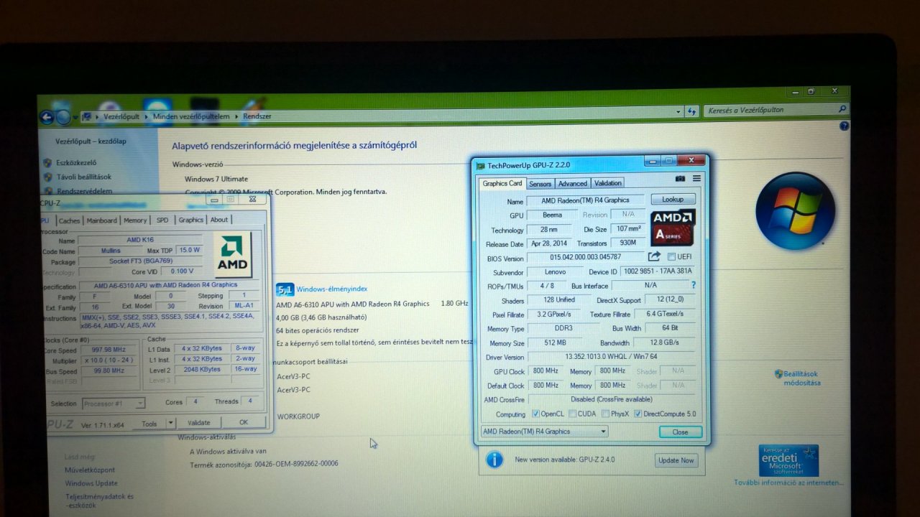Switch to the Validation tab in GPU-Z
Image resolution: width=920 pixels, height=517 pixels.
[608, 184]
